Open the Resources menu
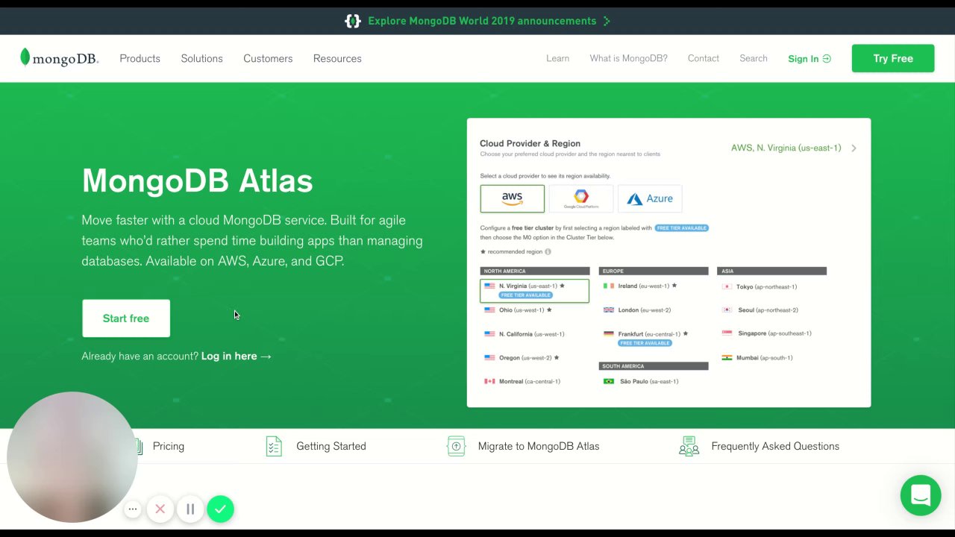 click(337, 58)
